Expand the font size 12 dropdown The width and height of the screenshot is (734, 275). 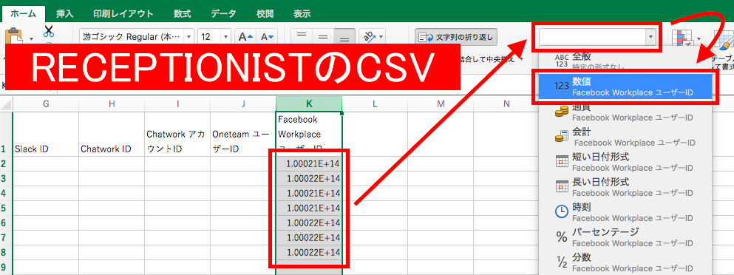tap(225, 36)
